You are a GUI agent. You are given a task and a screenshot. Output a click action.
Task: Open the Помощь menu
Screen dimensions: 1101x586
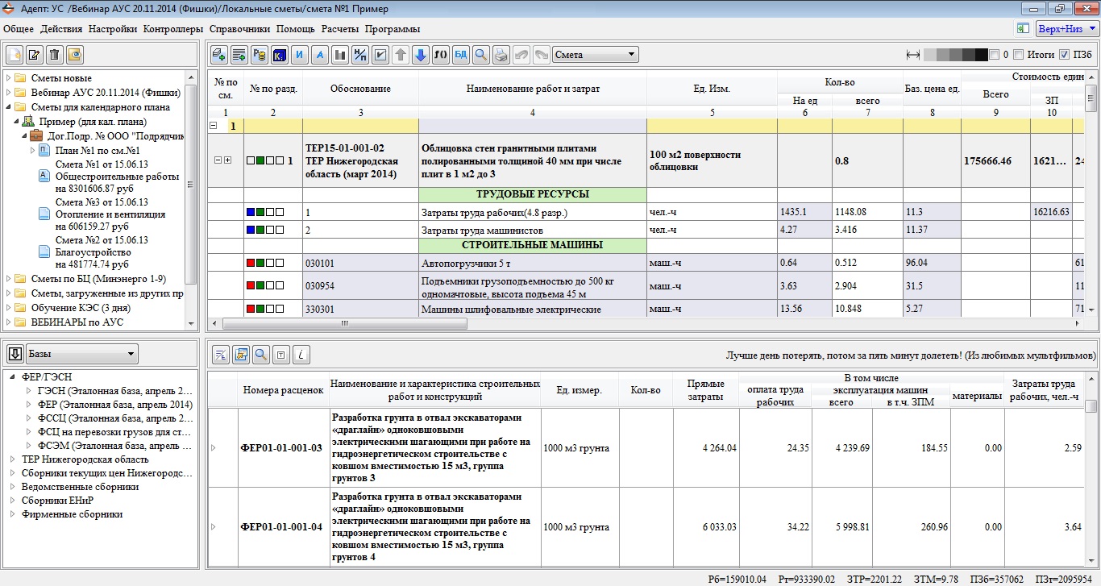[x=296, y=29]
